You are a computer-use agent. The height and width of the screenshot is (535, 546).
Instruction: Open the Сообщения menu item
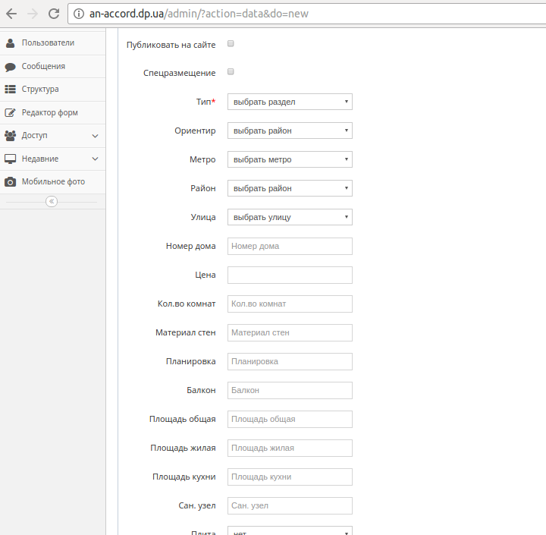point(43,67)
